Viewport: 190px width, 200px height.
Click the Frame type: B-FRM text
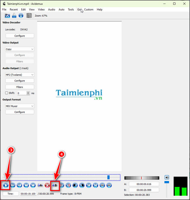tap(71, 194)
